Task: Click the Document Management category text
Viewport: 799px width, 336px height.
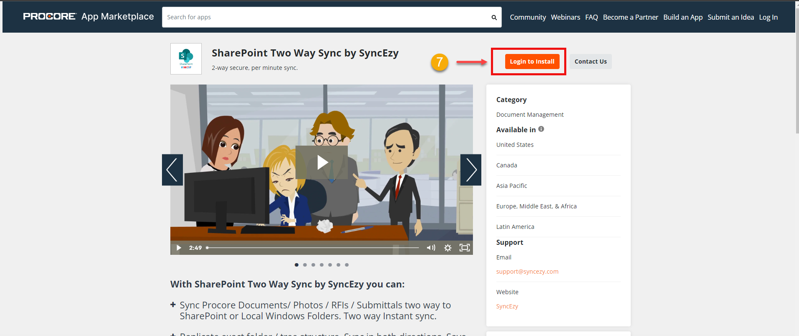Action: tap(530, 115)
